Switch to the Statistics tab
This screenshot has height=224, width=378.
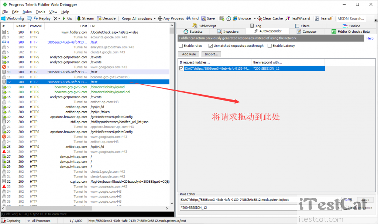pyautogui.click(x=193, y=32)
